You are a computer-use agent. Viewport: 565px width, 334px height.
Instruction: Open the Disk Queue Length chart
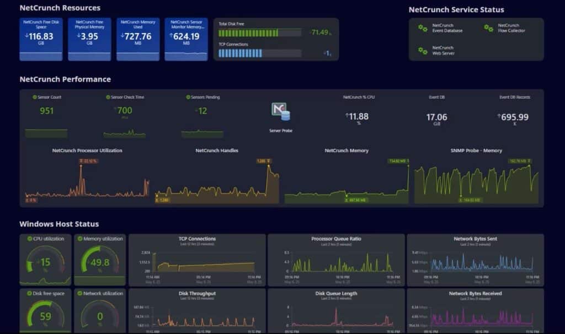point(336,311)
